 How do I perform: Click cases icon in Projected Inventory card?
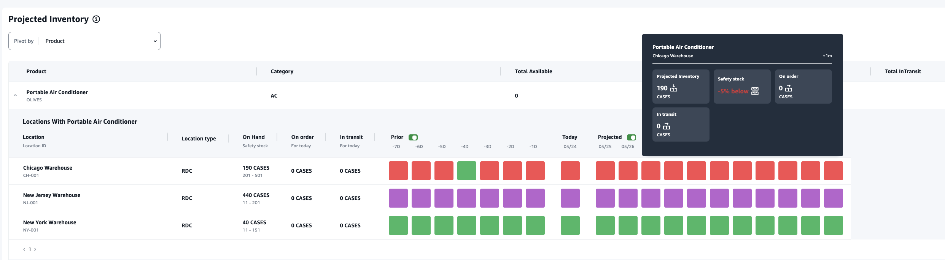click(674, 88)
